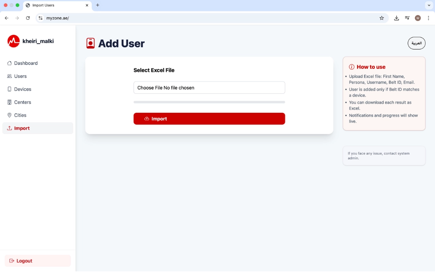Open the Dashboard page from sidebar
This screenshot has width=435, height=277.
(26, 63)
